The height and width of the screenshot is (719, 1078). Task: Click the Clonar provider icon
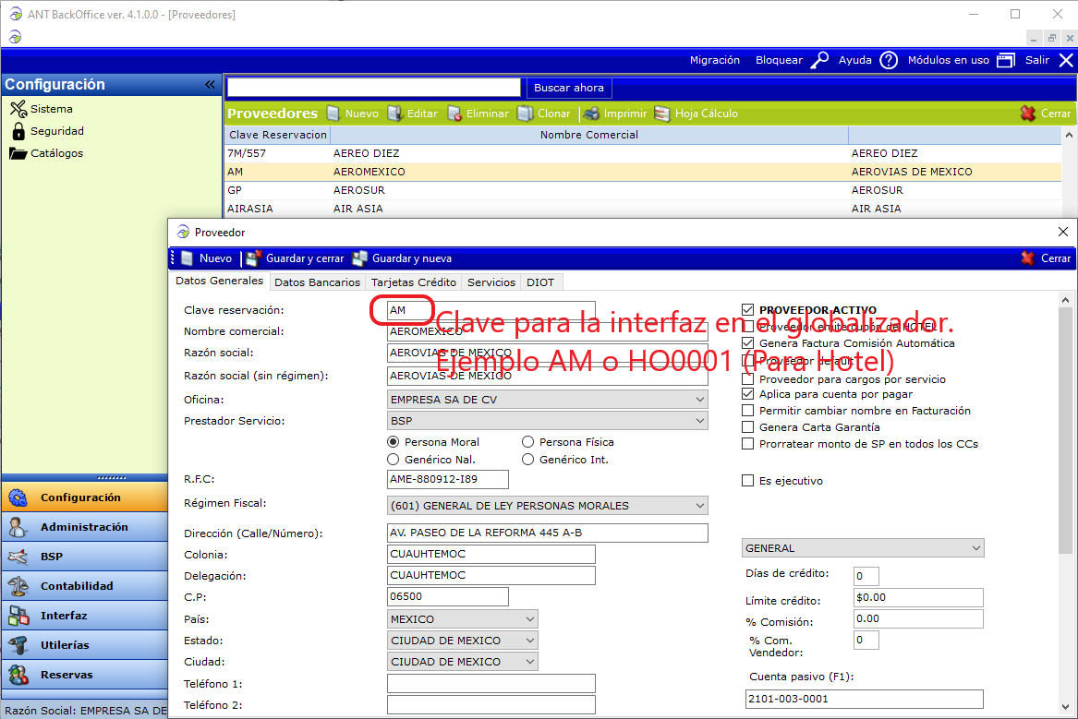[525, 114]
